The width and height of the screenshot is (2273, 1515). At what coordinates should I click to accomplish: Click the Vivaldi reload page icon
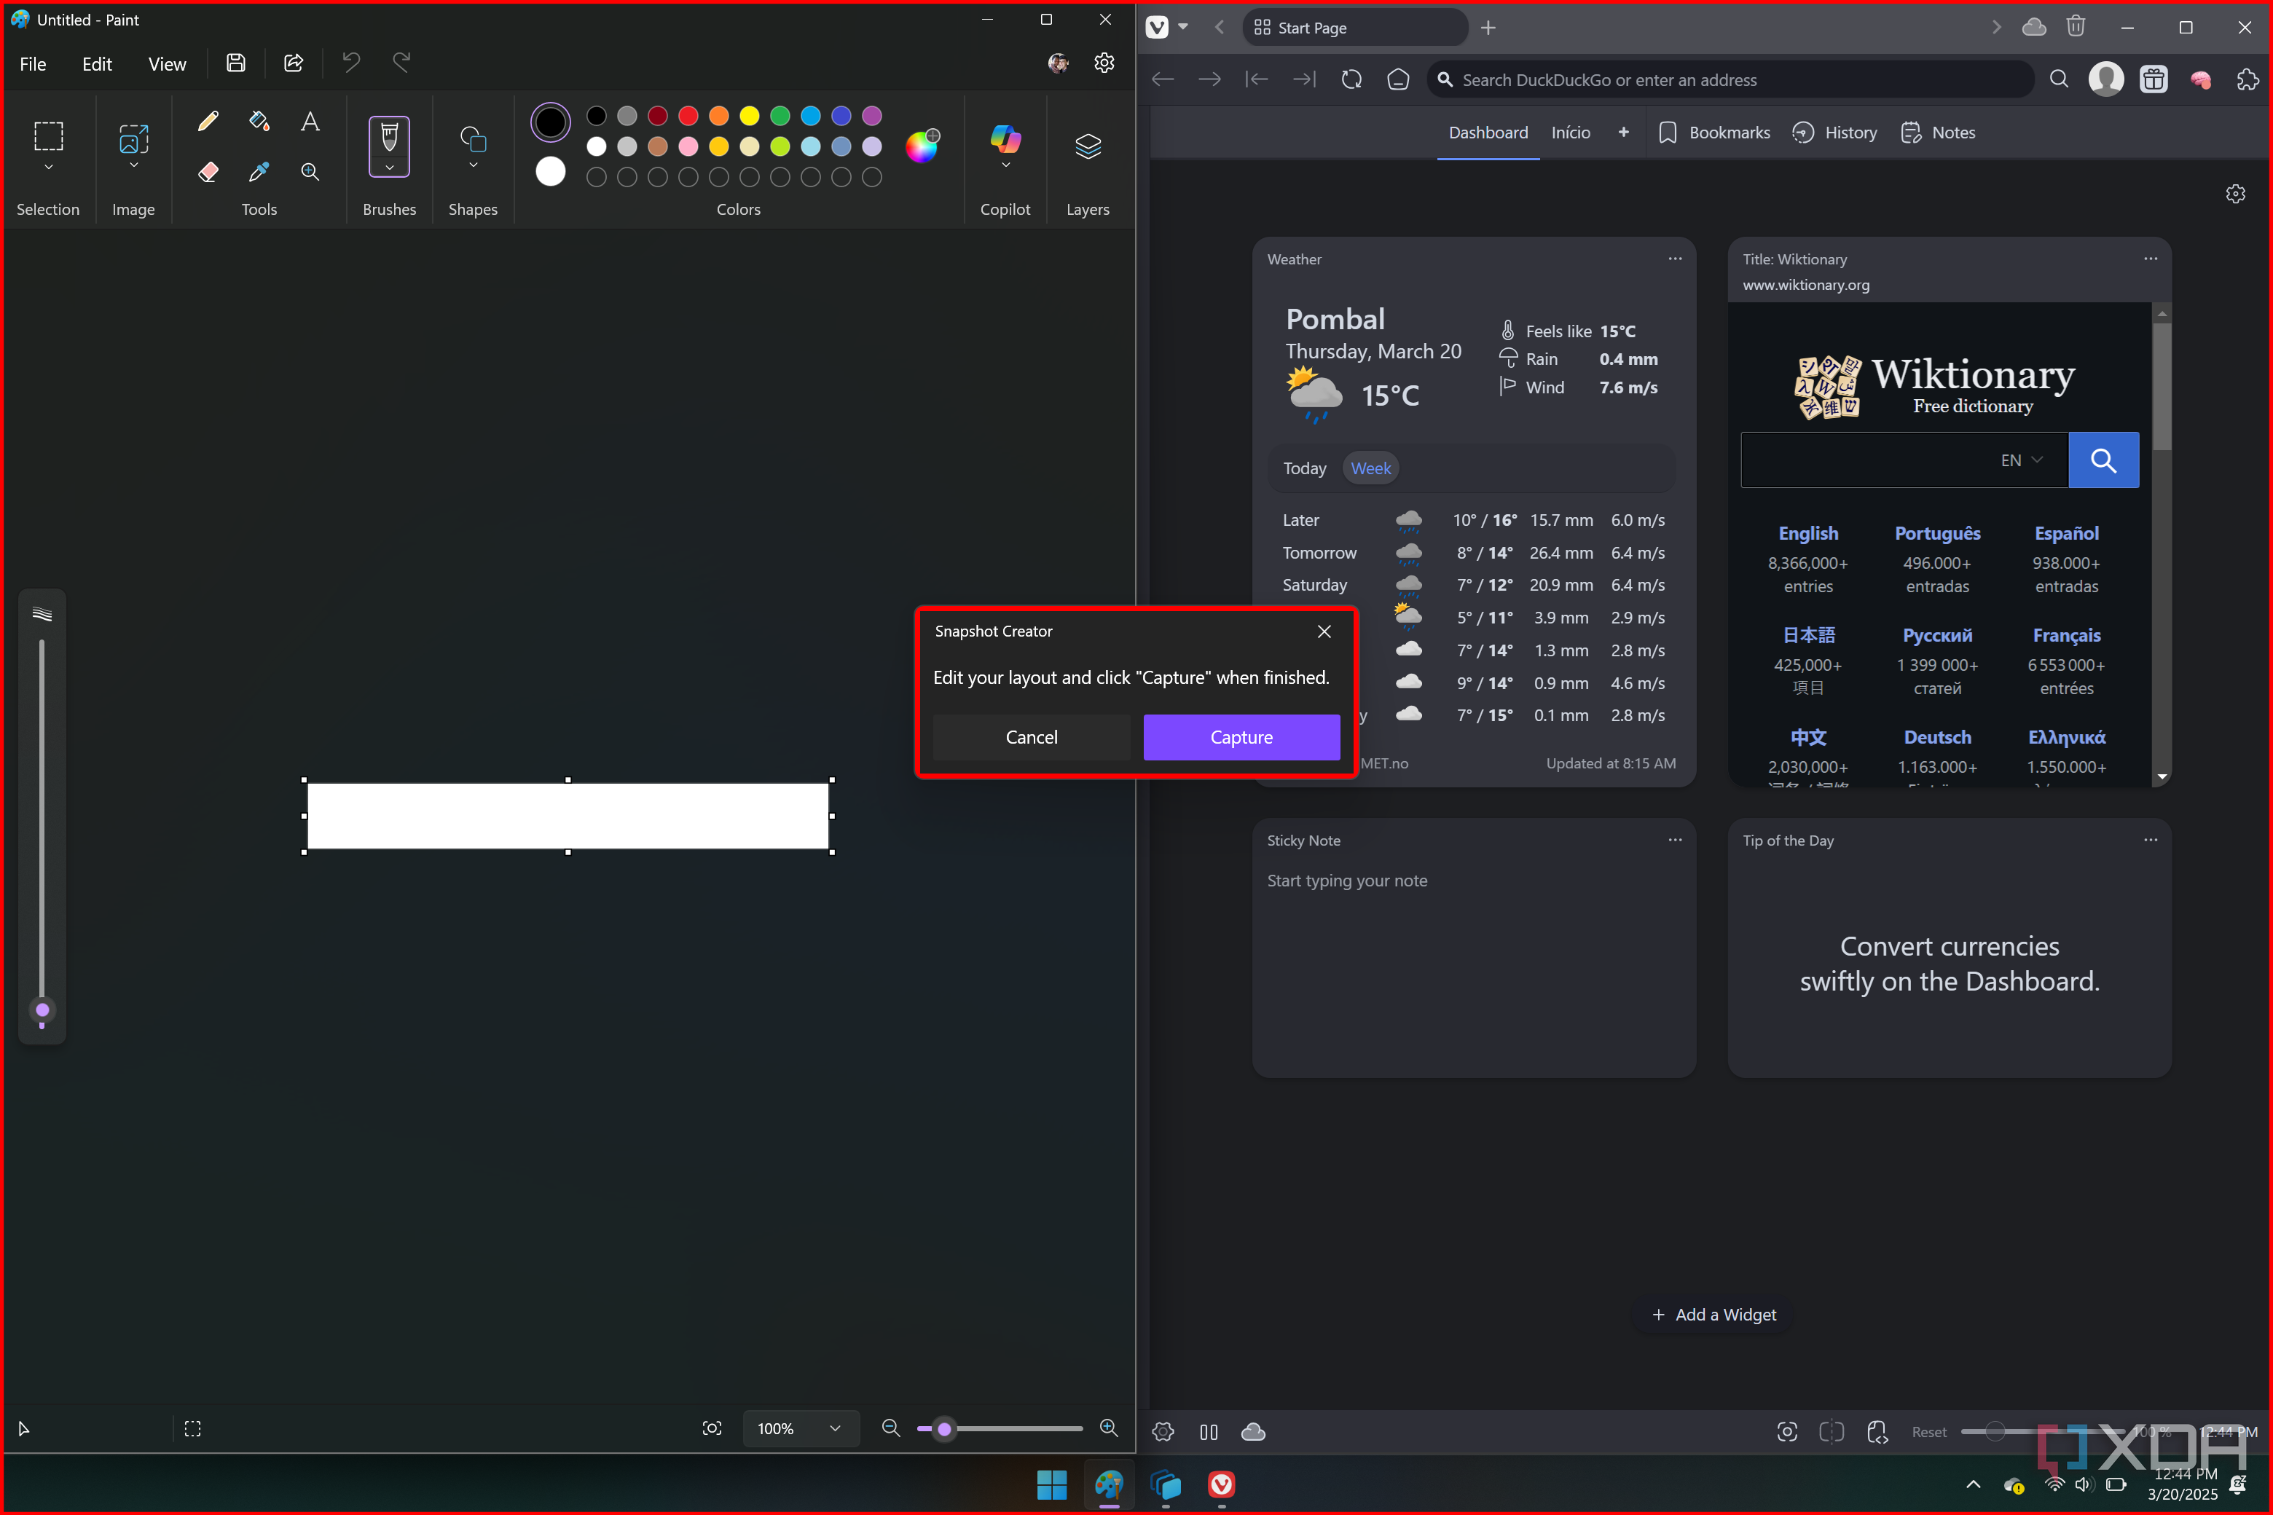coord(1351,80)
